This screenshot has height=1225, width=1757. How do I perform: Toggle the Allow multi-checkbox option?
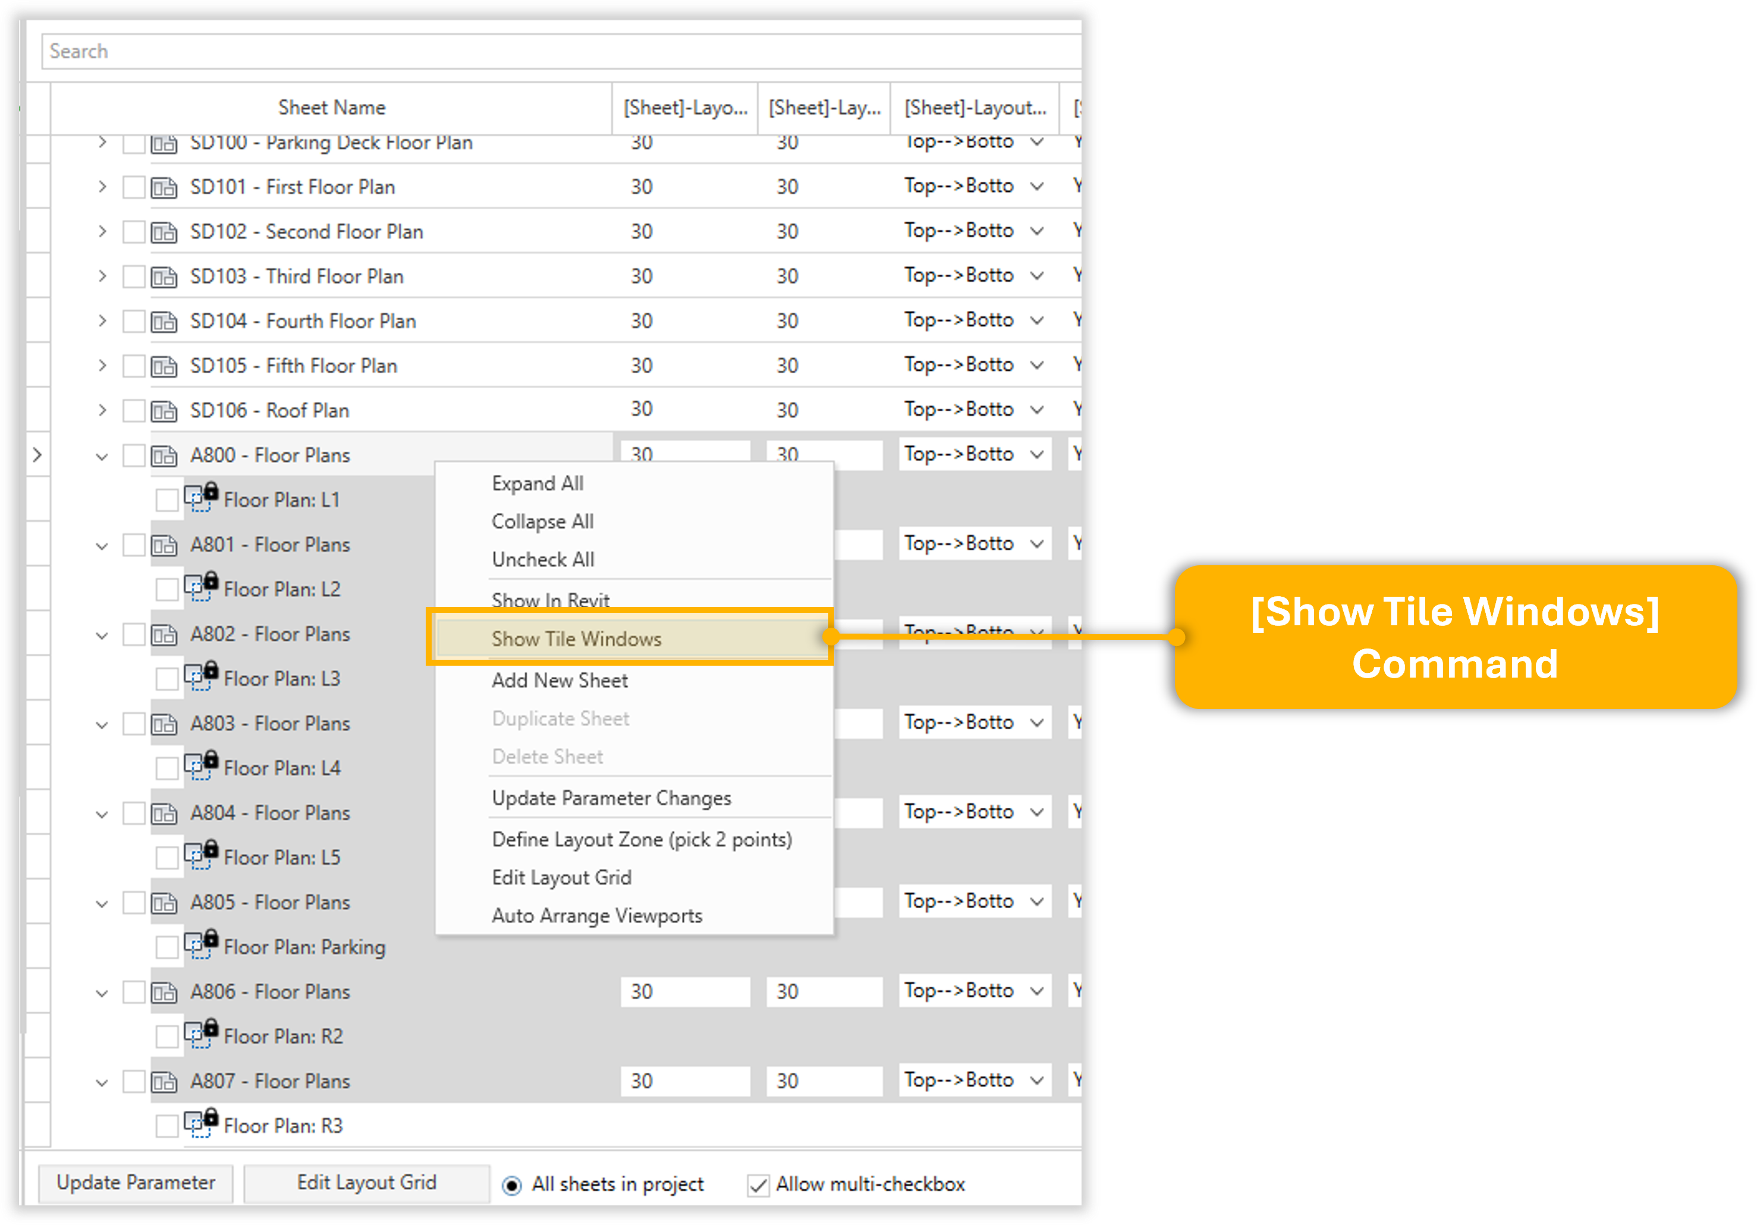coord(758,1185)
